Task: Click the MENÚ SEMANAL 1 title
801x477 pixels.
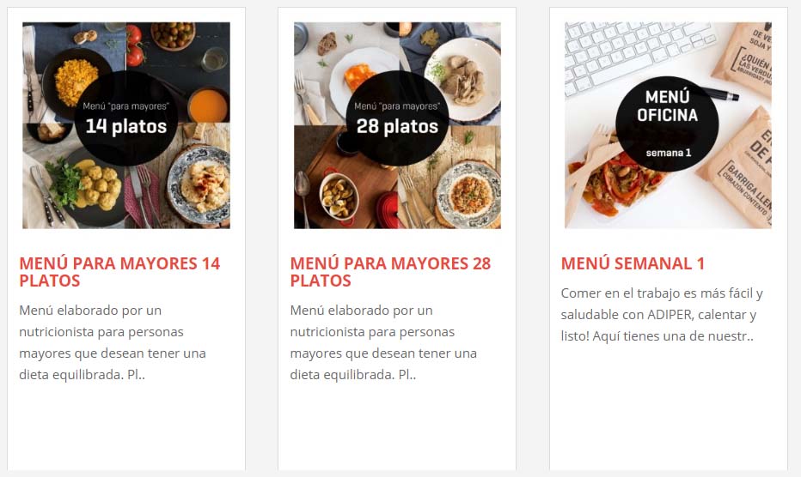Action: coord(633,263)
